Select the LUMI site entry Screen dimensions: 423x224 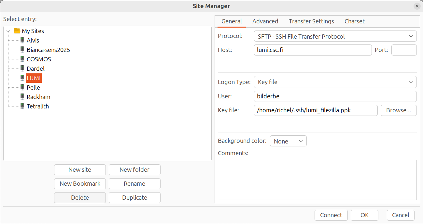tap(34, 78)
